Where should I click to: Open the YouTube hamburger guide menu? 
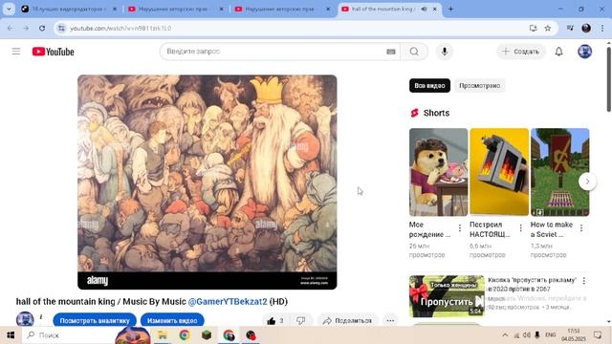pyautogui.click(x=16, y=51)
